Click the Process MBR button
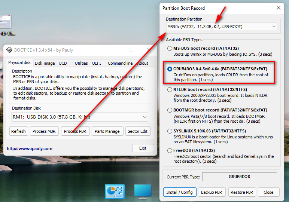This screenshot has width=289, height=202. point(44,131)
